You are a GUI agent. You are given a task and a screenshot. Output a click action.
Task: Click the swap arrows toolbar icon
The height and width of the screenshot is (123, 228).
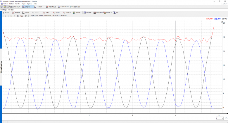click(x=8, y=7)
